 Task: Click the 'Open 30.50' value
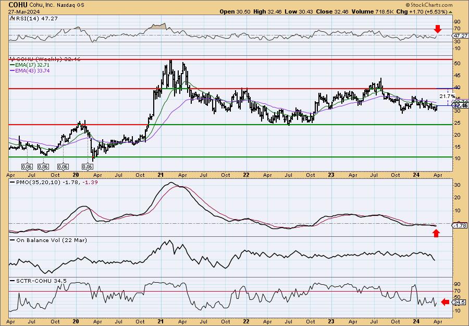pyautogui.click(x=236, y=11)
